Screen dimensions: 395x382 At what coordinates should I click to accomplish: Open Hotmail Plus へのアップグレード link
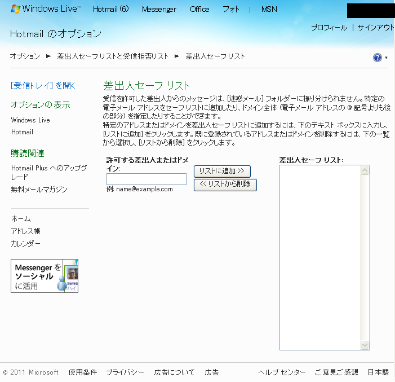pyautogui.click(x=49, y=172)
